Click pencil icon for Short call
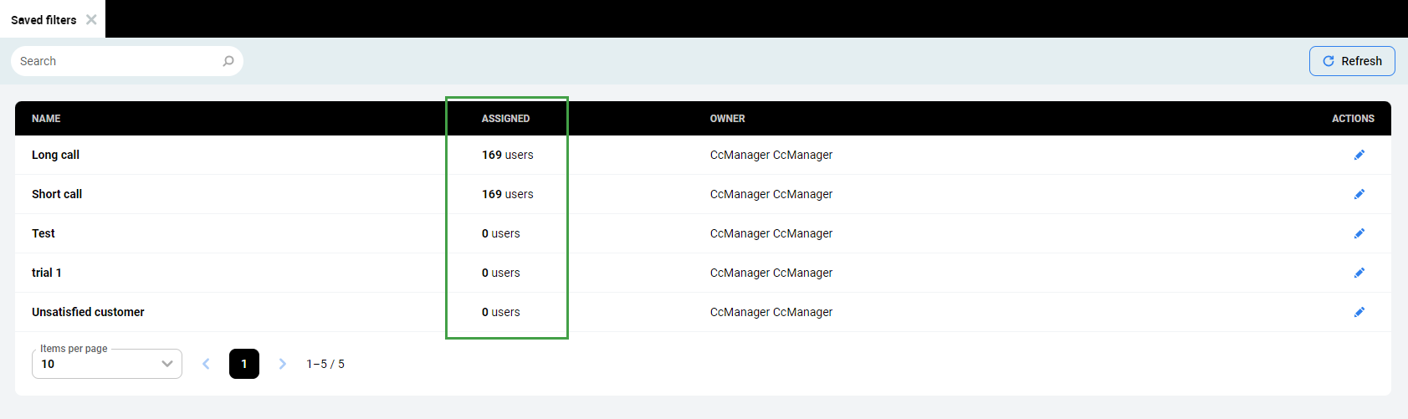 click(x=1359, y=194)
